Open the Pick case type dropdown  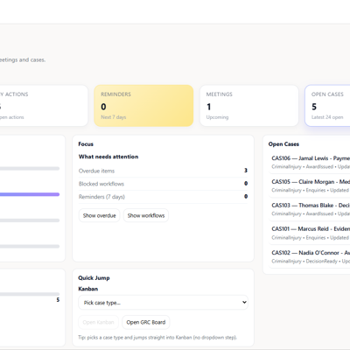tap(163, 303)
